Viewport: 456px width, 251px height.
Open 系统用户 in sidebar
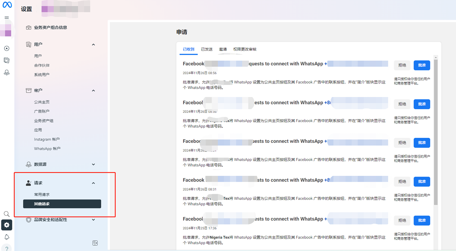click(x=42, y=75)
